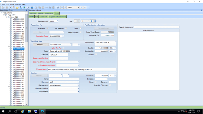Open File Explorer from taskbar
The height and width of the screenshot is (114, 203).
(29, 111)
